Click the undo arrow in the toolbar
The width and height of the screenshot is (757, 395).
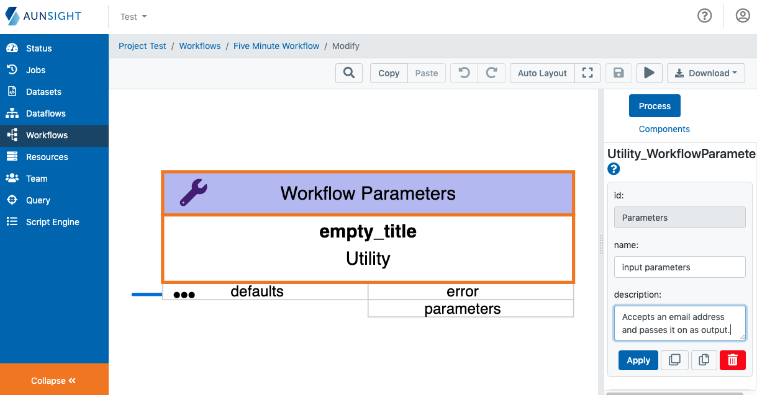click(x=463, y=73)
